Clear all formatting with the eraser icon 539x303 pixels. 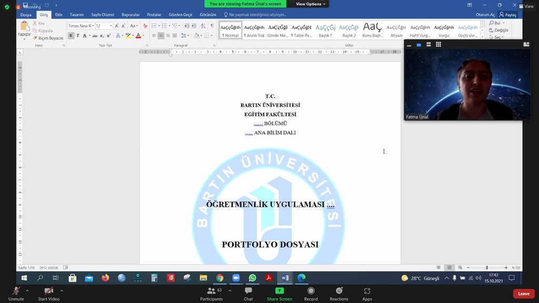click(145, 26)
